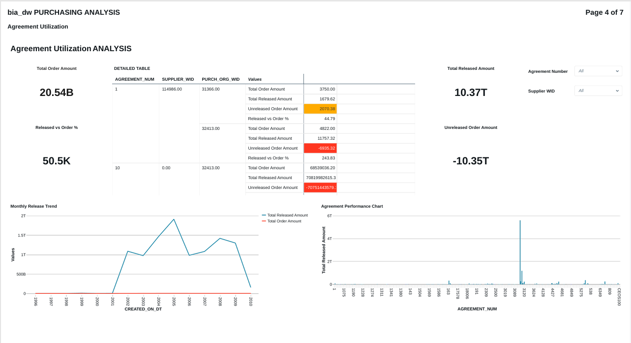Screen dimensions: 631x343
Task: Open the Agreement Number filter dropdown
Action: [598, 71]
